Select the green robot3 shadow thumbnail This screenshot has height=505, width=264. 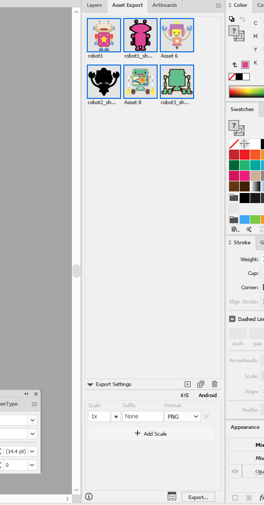(177, 81)
